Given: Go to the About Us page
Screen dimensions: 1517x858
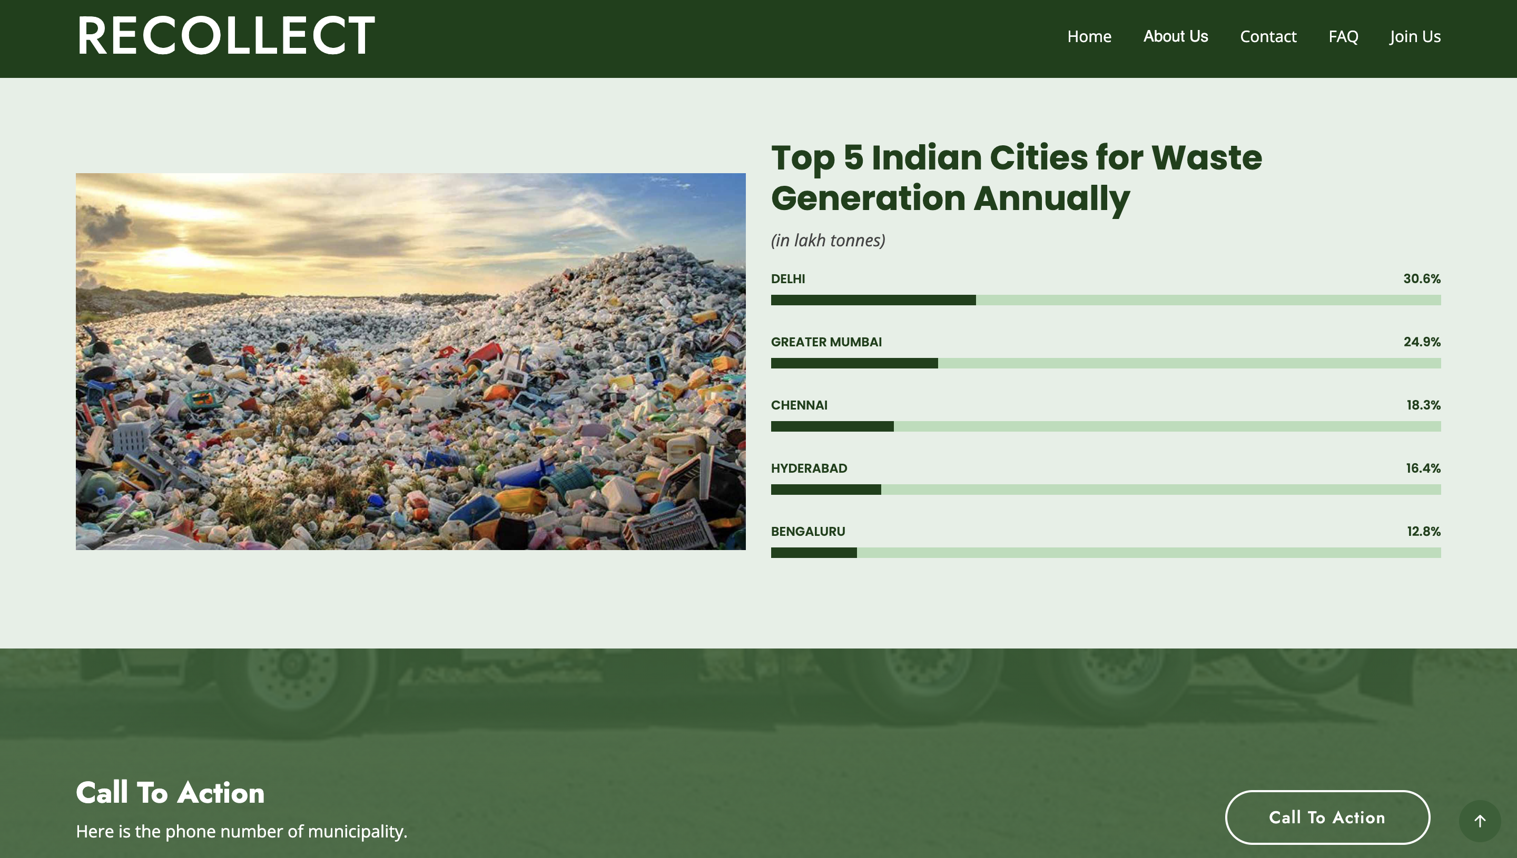Looking at the screenshot, I should pyautogui.click(x=1175, y=36).
